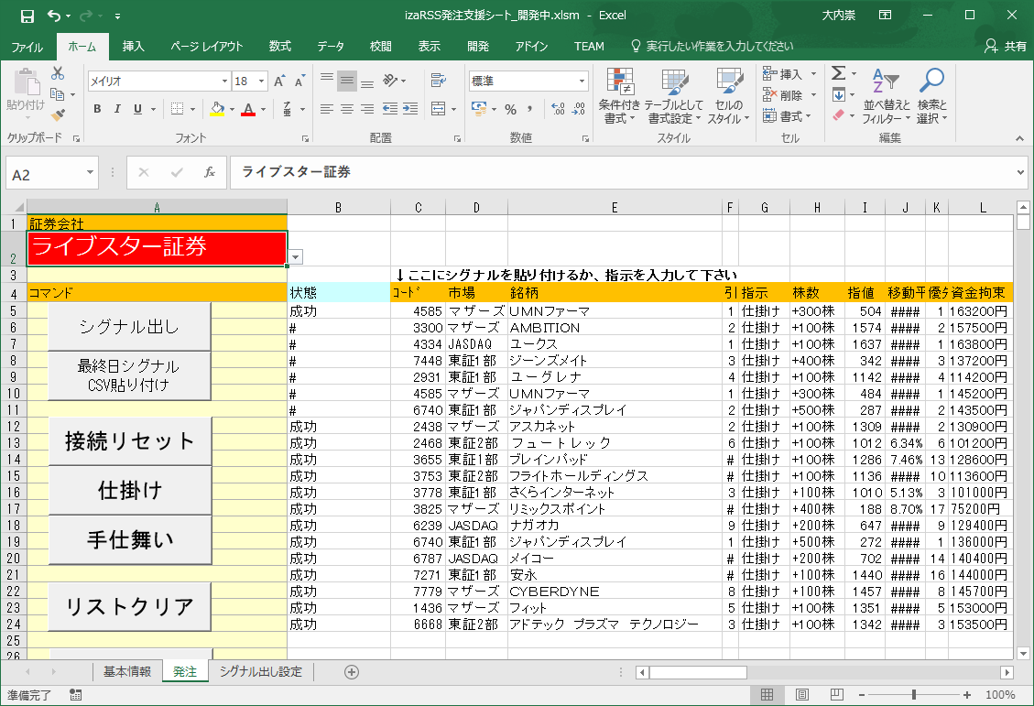Click the Cut scissors icon
The image size is (1034, 706).
point(58,74)
